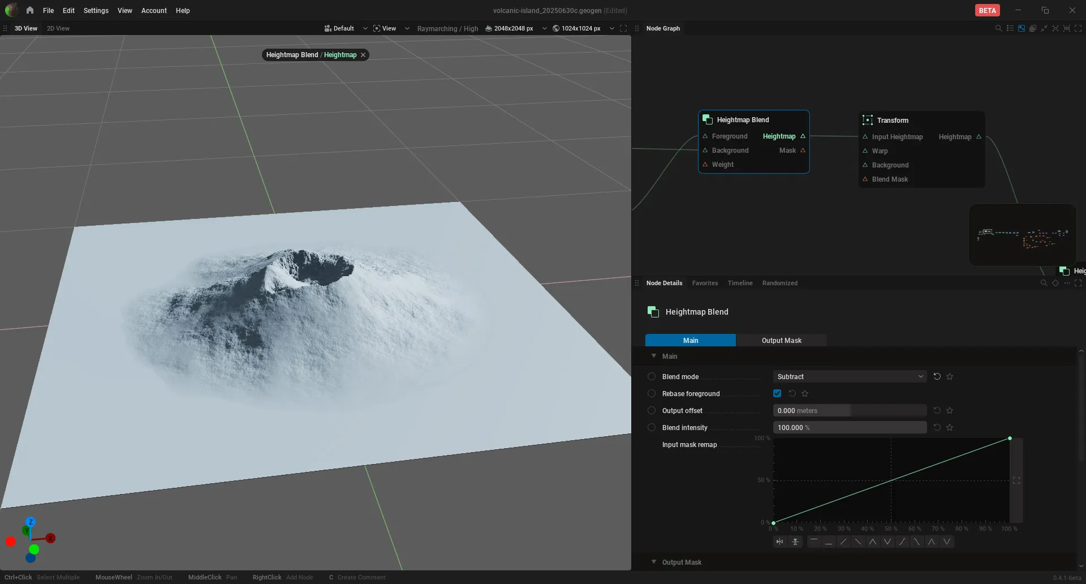Open the node graph search icon

tap(998, 28)
